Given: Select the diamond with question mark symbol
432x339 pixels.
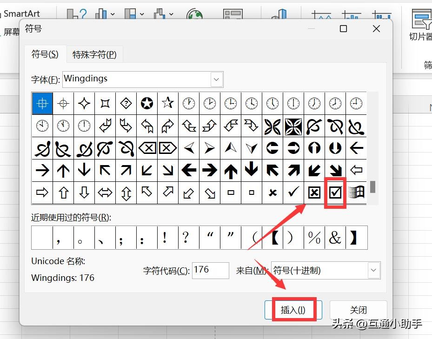Looking at the screenshot, I should click(x=126, y=103).
